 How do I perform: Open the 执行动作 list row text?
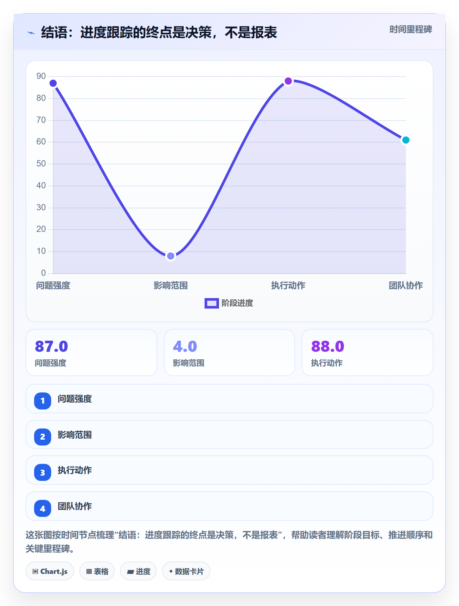click(x=75, y=470)
